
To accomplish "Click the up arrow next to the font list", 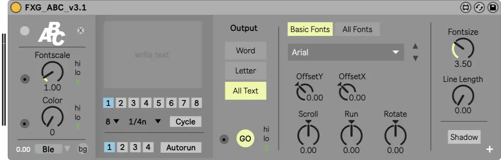I will pyautogui.click(x=415, y=46).
